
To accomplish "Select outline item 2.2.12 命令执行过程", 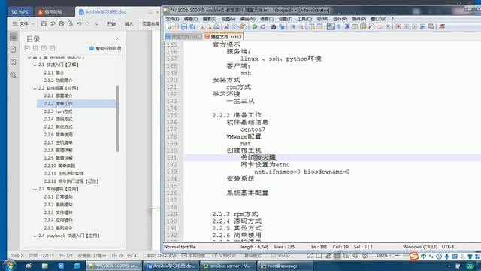I will tap(71, 181).
